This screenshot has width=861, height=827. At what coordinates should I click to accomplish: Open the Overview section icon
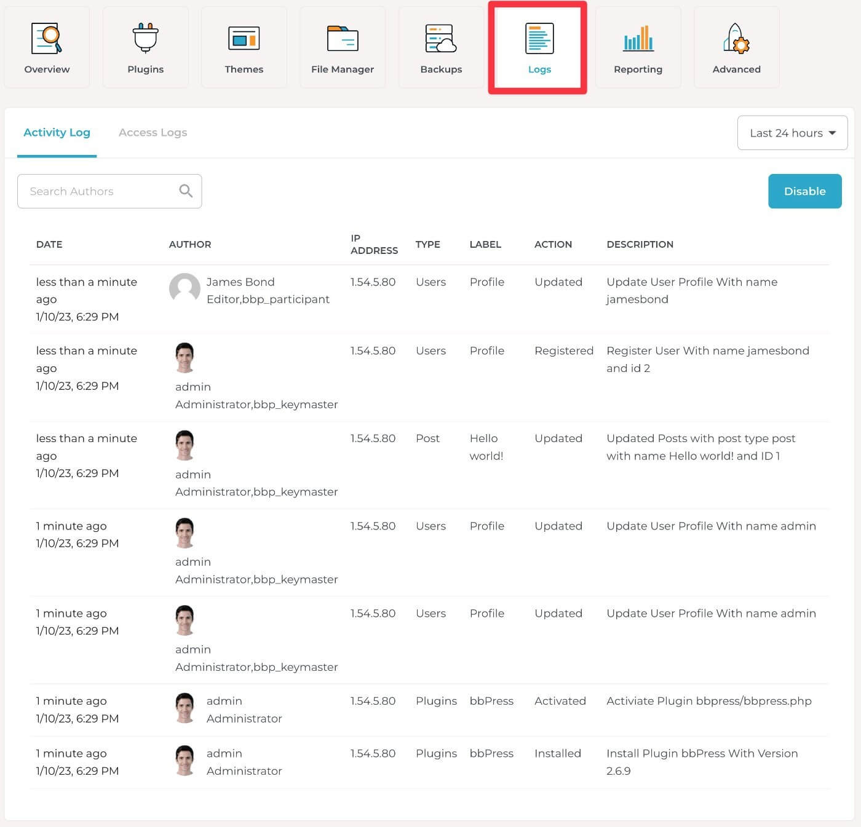pyautogui.click(x=47, y=39)
